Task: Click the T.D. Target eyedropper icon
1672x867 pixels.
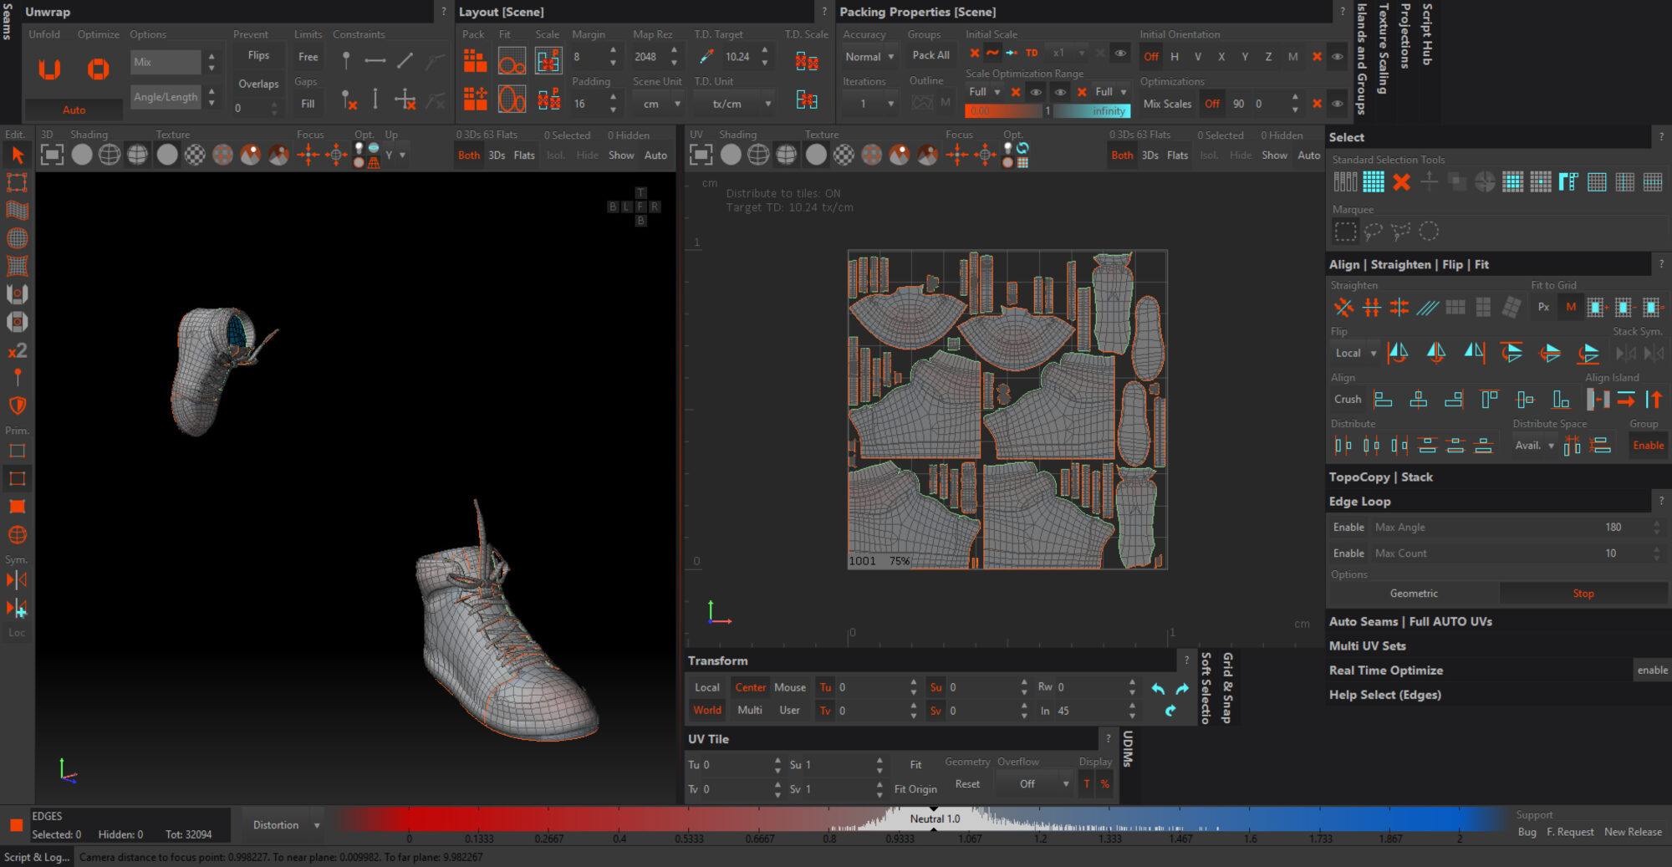Action: point(705,55)
